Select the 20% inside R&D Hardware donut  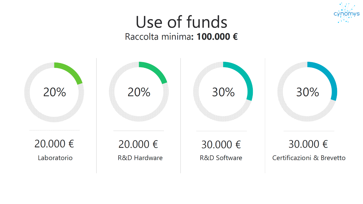[x=139, y=92]
